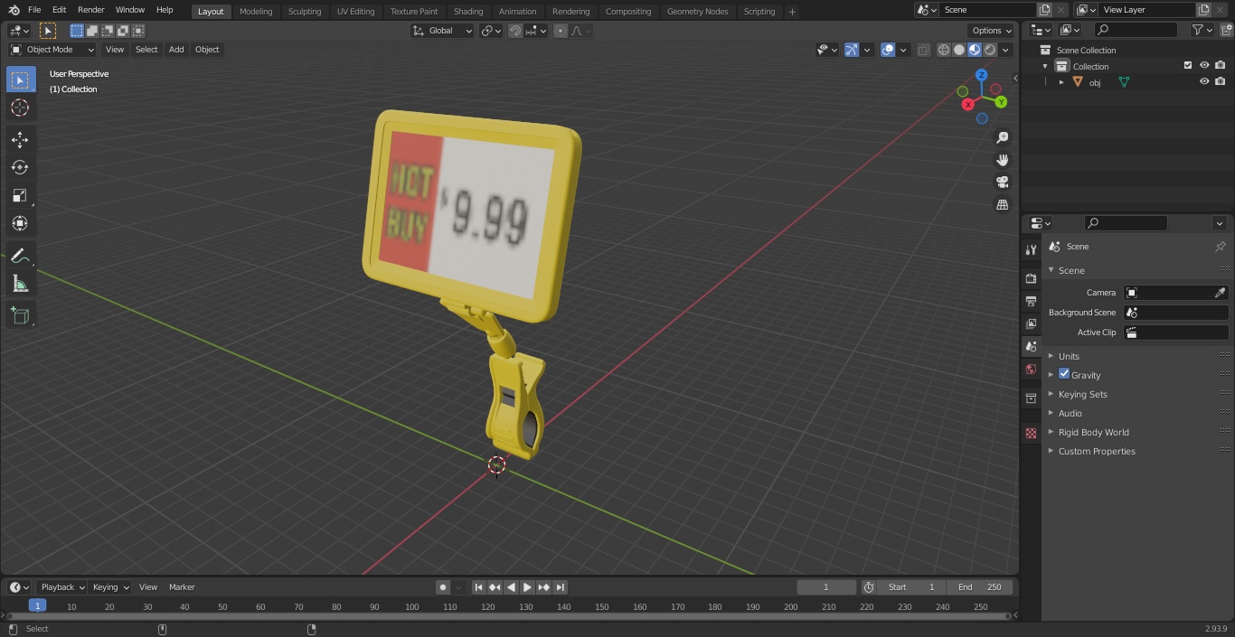This screenshot has height=637, width=1235.
Task: Open the Edit menu
Action: (x=59, y=10)
